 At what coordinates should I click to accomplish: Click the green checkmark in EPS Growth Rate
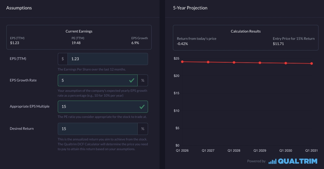point(132,80)
